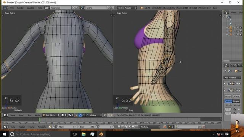Image resolution: width=244 pixels, height=137 pixels.
Task: Open the Edit Mode dropdown
Action: pyautogui.click(x=51, y=115)
